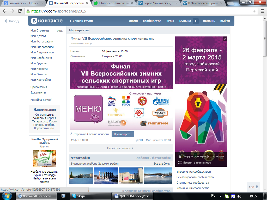Open игры in the header
Image resolution: width=267 pixels, height=200 pixels.
tap(170, 21)
